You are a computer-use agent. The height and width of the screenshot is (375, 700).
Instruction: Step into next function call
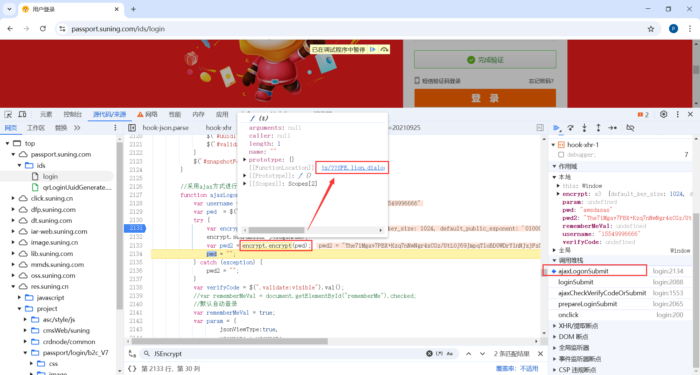pos(584,128)
